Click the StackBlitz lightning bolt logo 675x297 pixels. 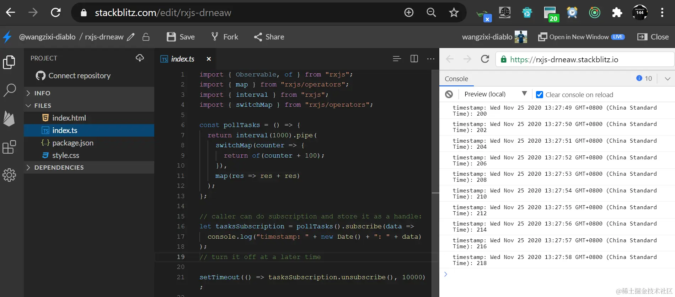7,37
